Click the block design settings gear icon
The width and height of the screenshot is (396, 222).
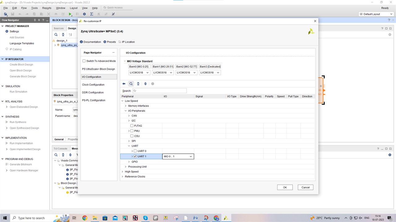click(x=390, y=35)
